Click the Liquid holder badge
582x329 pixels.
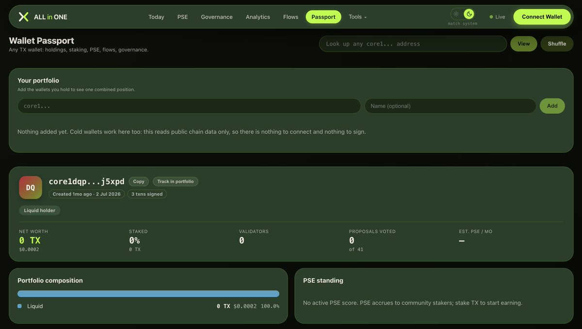40,210
